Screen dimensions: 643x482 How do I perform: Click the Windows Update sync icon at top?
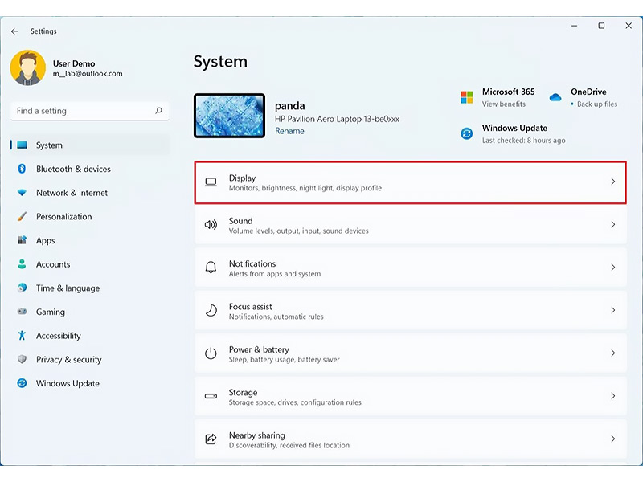point(467,133)
